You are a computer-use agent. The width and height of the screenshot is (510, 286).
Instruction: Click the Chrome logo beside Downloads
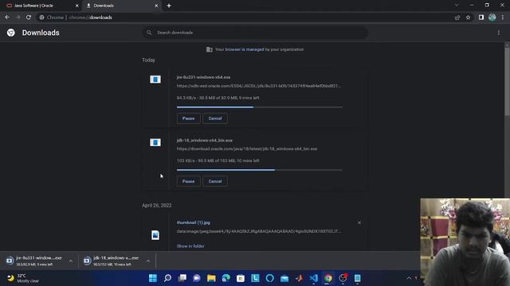coord(10,33)
